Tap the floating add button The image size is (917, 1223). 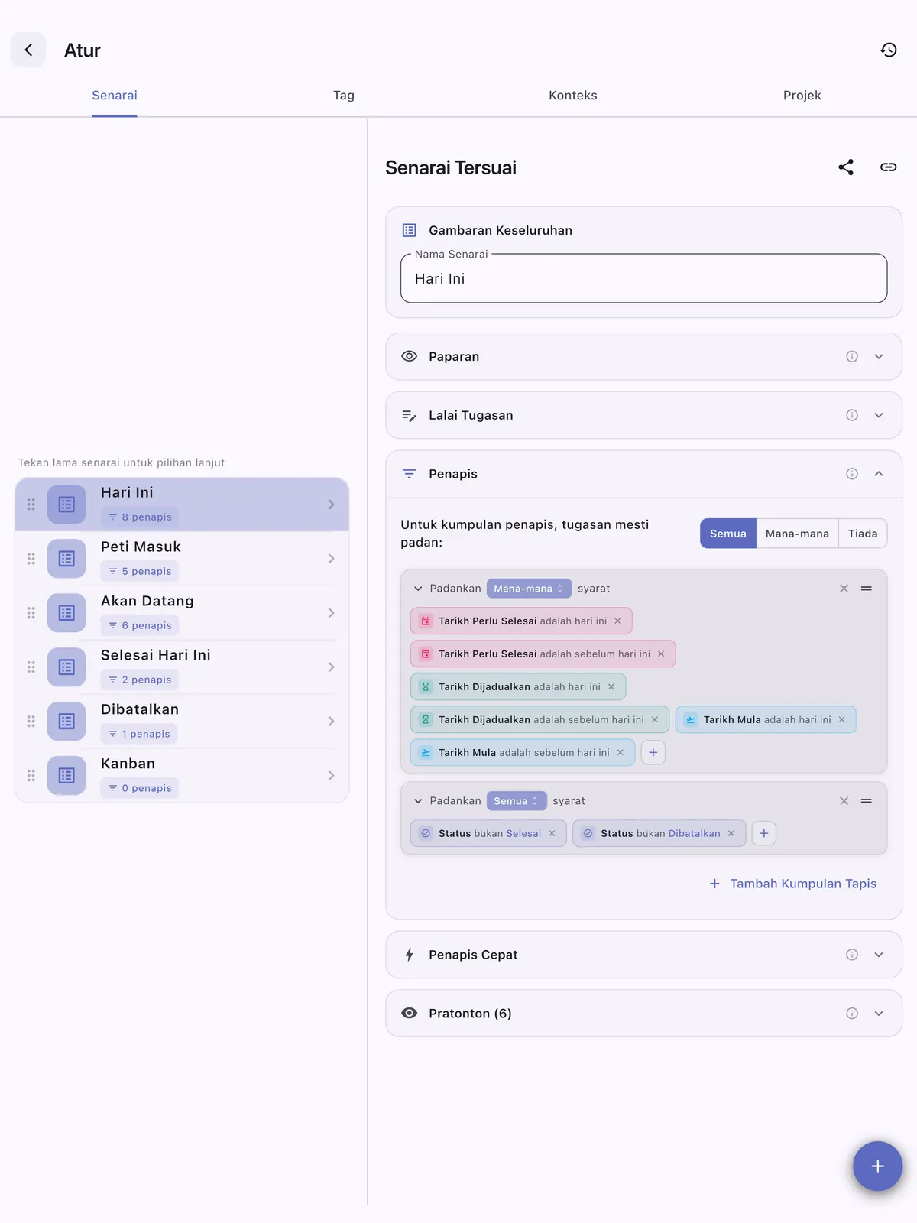pos(877,1166)
